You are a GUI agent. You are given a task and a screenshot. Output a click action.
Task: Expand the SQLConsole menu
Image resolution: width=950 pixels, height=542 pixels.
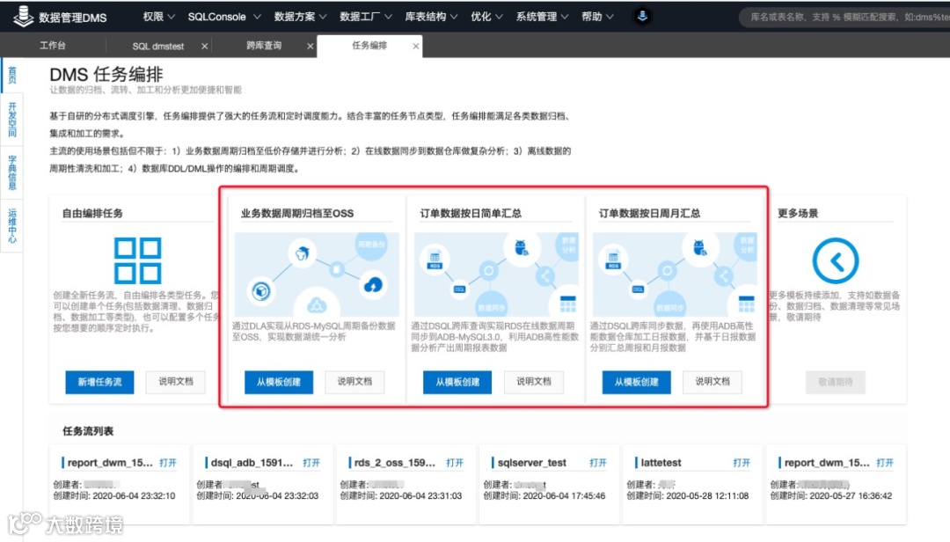(224, 17)
